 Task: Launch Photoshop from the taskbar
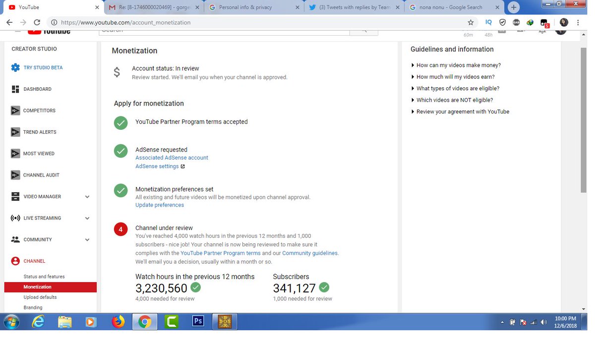coord(198,322)
